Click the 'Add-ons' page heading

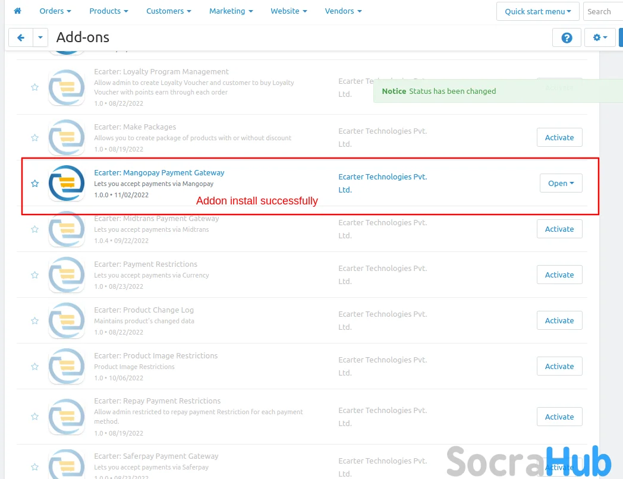(83, 37)
